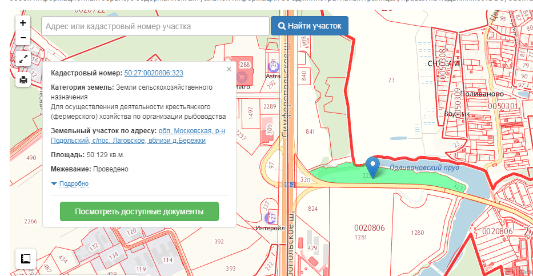Select the green highlighted parcel on map
The image size is (533, 276).
(337, 175)
